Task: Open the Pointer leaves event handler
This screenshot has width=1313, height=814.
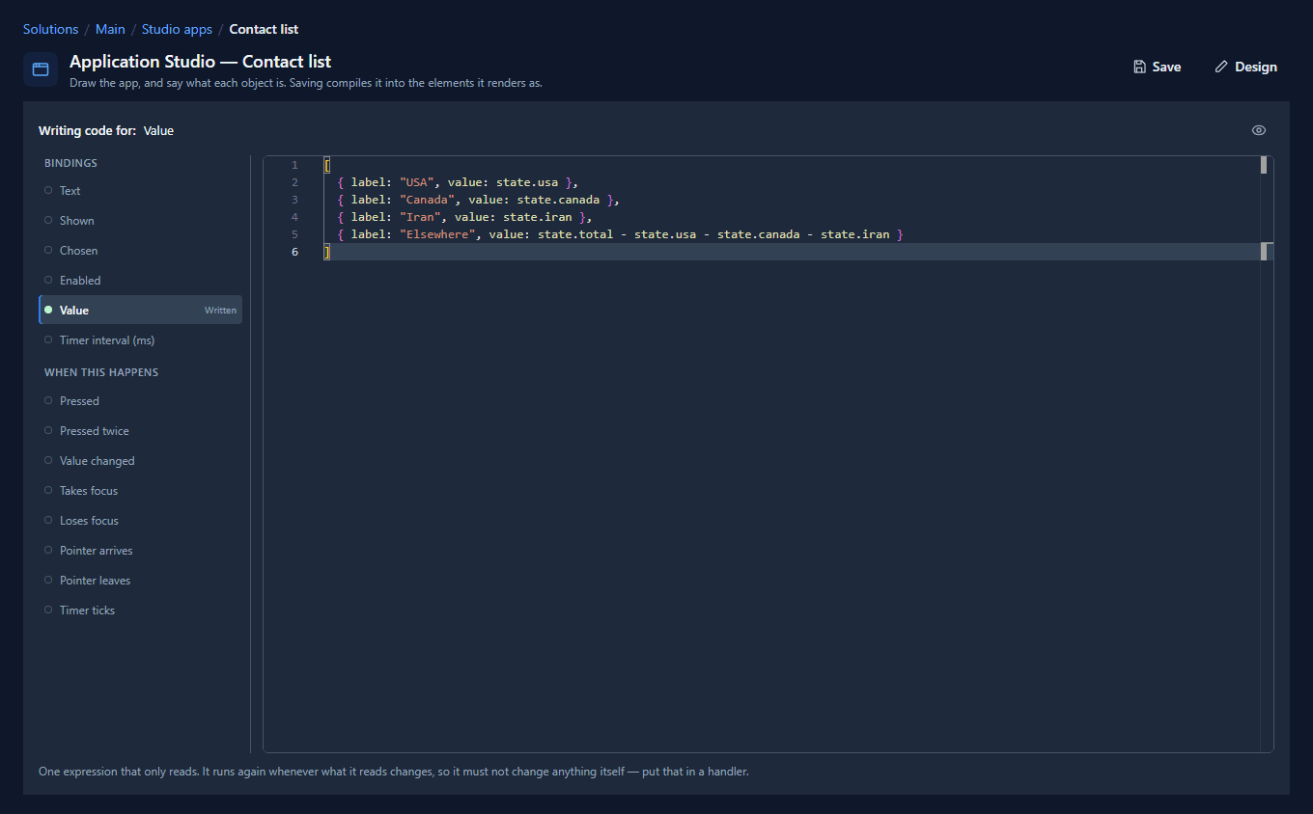Action: click(140, 581)
